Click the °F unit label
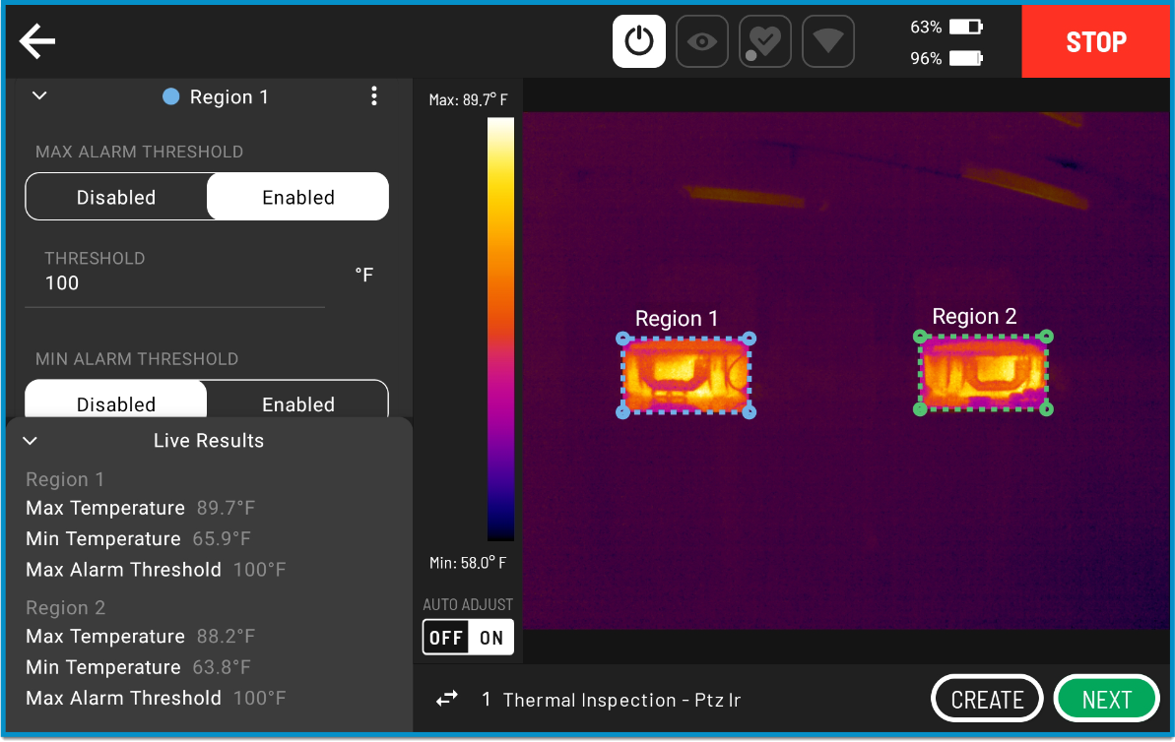This screenshot has width=1175, height=742. click(x=364, y=275)
